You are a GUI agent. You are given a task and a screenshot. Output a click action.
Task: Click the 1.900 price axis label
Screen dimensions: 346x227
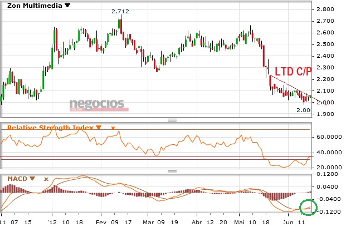325,114
